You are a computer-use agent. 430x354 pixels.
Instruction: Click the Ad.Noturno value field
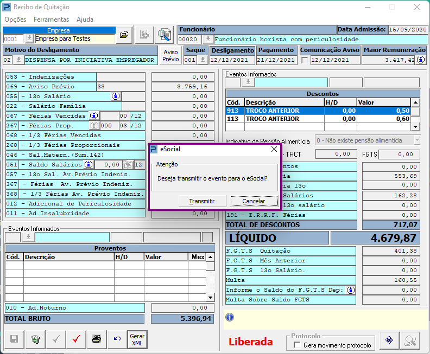tap(182, 308)
